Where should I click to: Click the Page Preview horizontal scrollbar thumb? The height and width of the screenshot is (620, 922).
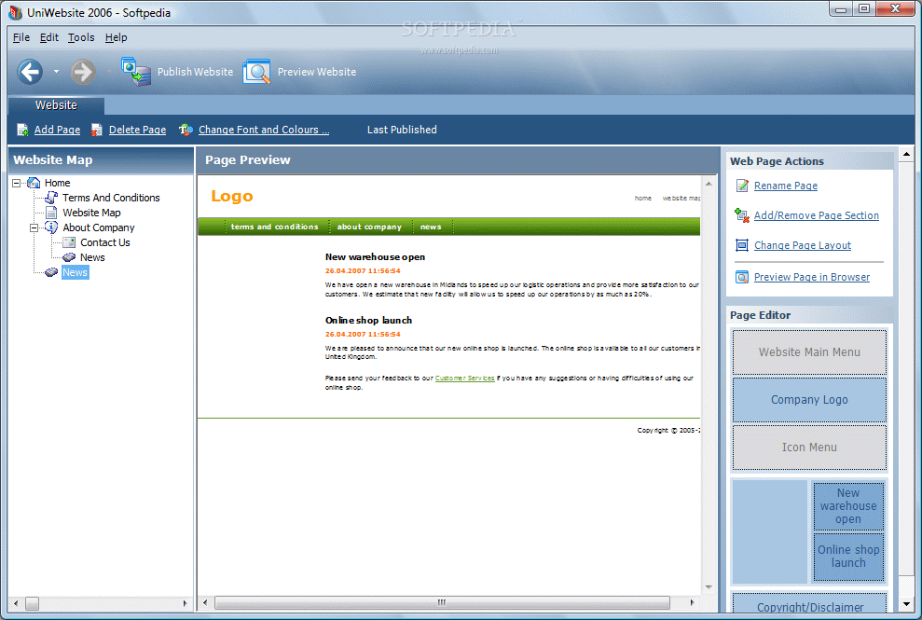coord(442,603)
